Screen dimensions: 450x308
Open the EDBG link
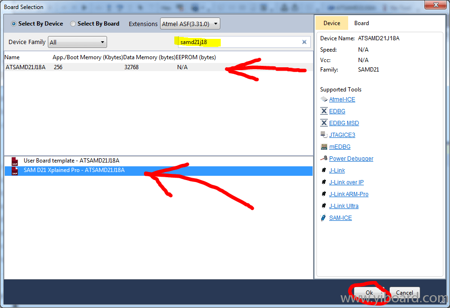[337, 111]
